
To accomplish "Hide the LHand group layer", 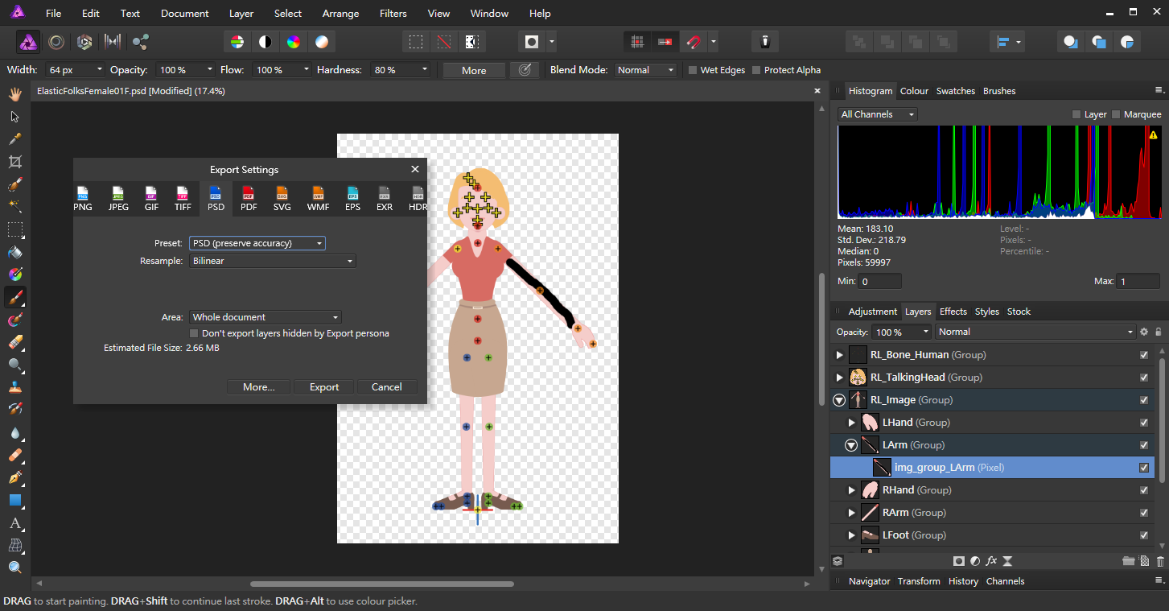I will coord(1144,423).
